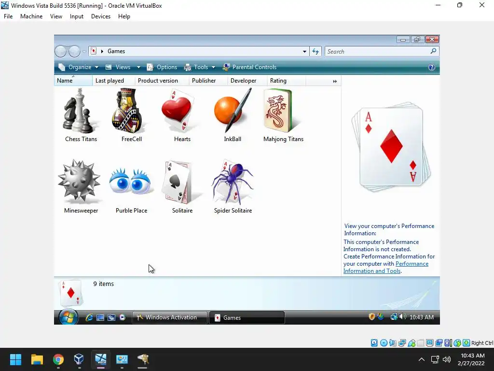
Task: Click the breadcrumb arrow before Games
Action: (x=102, y=51)
